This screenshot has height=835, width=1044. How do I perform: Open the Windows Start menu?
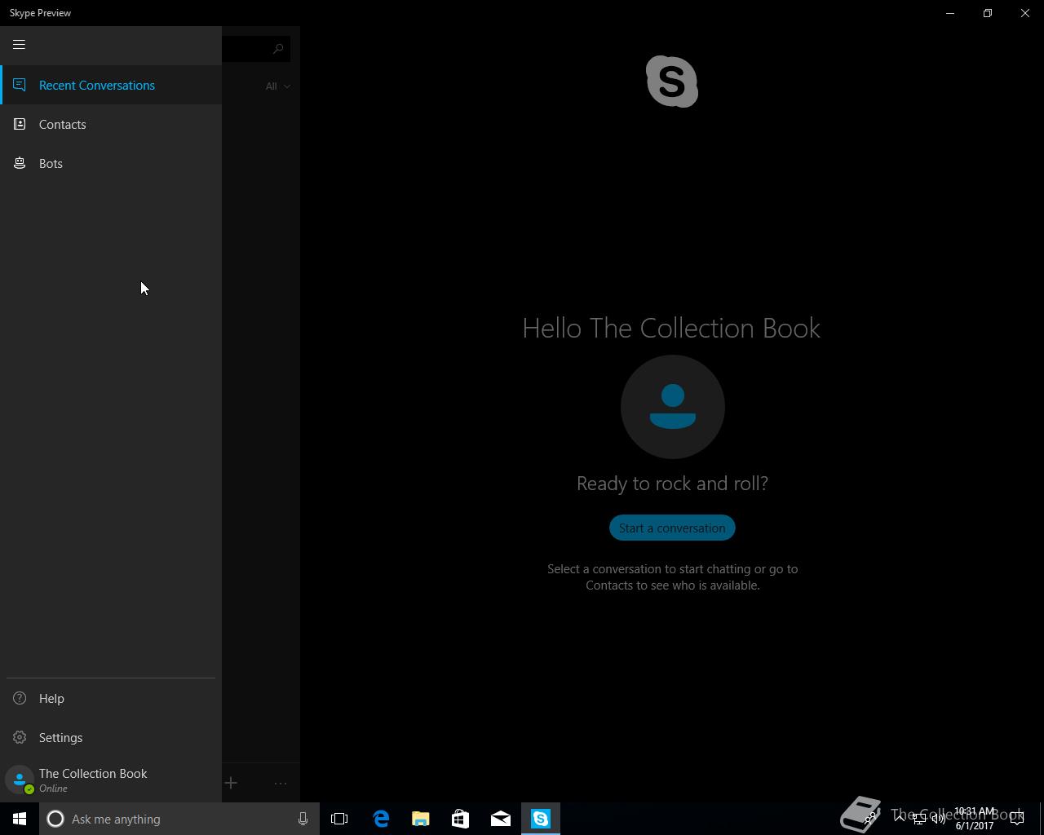(20, 819)
